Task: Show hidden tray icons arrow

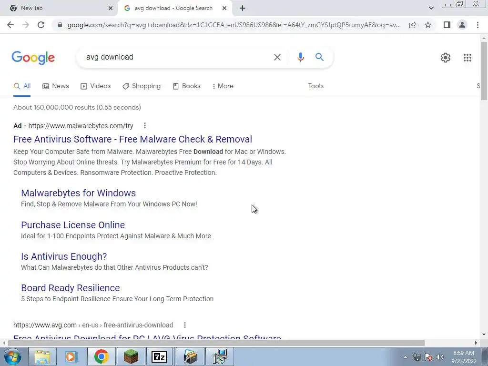Action: point(405,357)
